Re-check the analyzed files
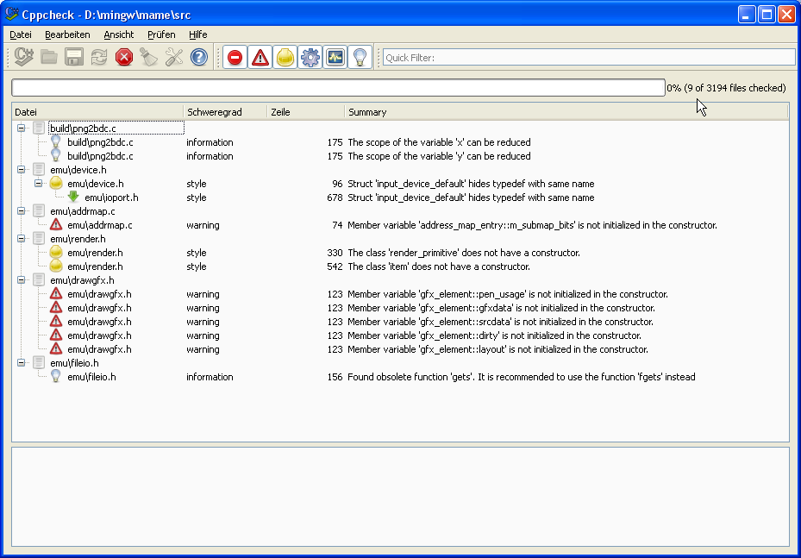 (98, 57)
